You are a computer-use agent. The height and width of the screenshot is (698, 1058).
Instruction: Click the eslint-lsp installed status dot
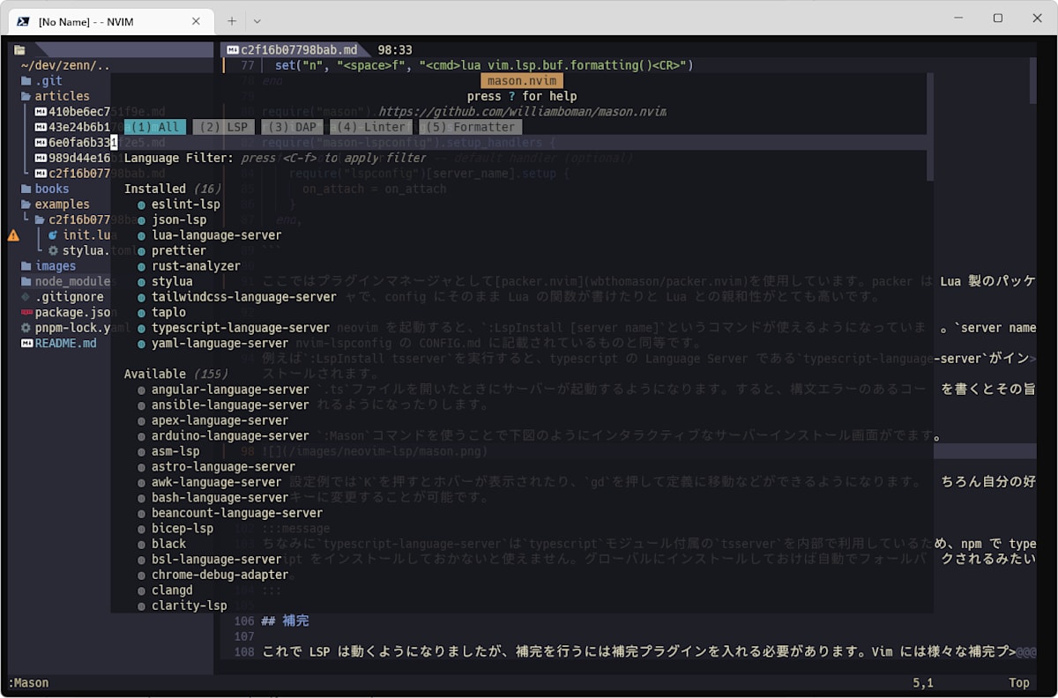(x=142, y=204)
